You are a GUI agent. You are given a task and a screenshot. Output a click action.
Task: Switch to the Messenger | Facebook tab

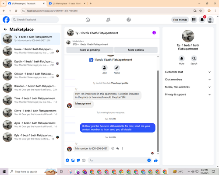coord(27,3)
